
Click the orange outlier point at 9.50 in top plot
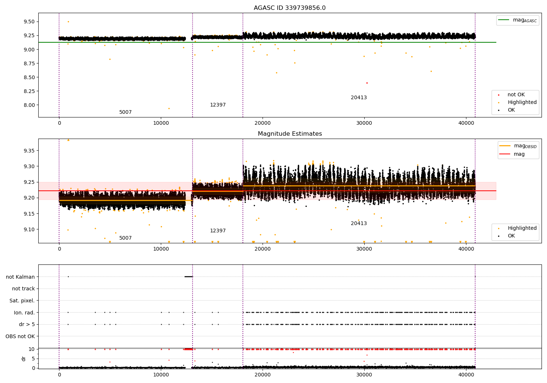click(68, 22)
